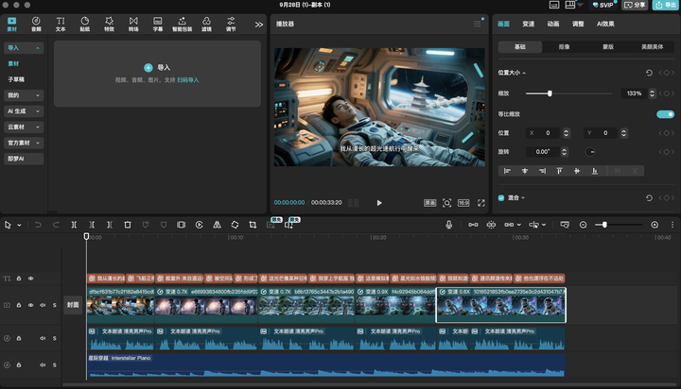681x389 pixels.
Task: Uncheck the 混合 (Blend) checkbox
Action: coord(501,197)
